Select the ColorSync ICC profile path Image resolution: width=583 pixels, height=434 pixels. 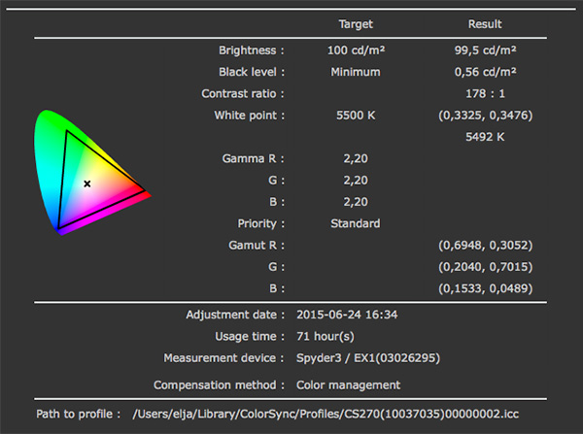(x=326, y=414)
